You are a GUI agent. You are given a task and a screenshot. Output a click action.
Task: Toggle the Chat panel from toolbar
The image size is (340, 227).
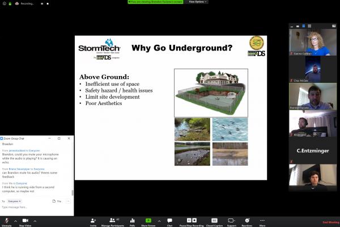coord(169,222)
